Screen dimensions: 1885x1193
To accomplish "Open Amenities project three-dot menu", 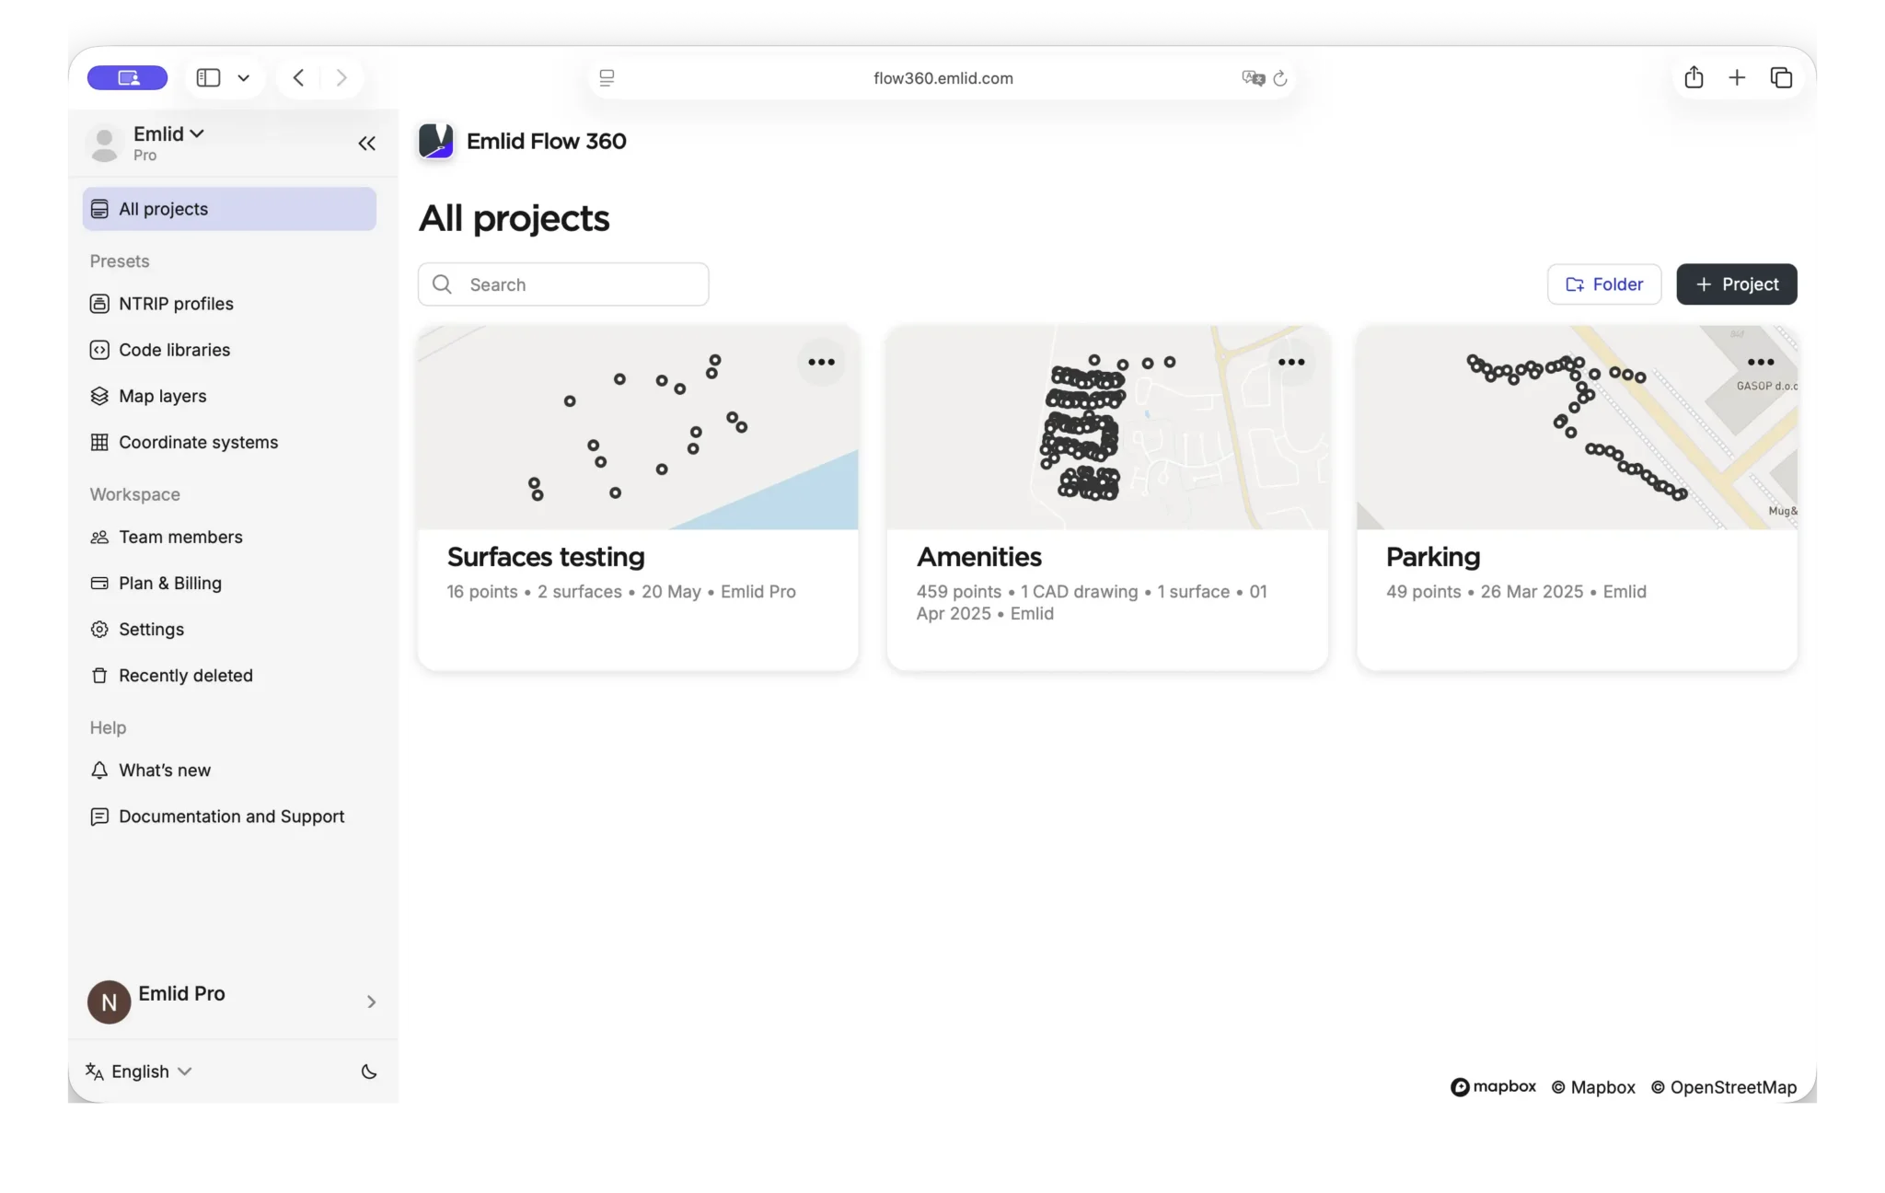I will pos(1290,363).
